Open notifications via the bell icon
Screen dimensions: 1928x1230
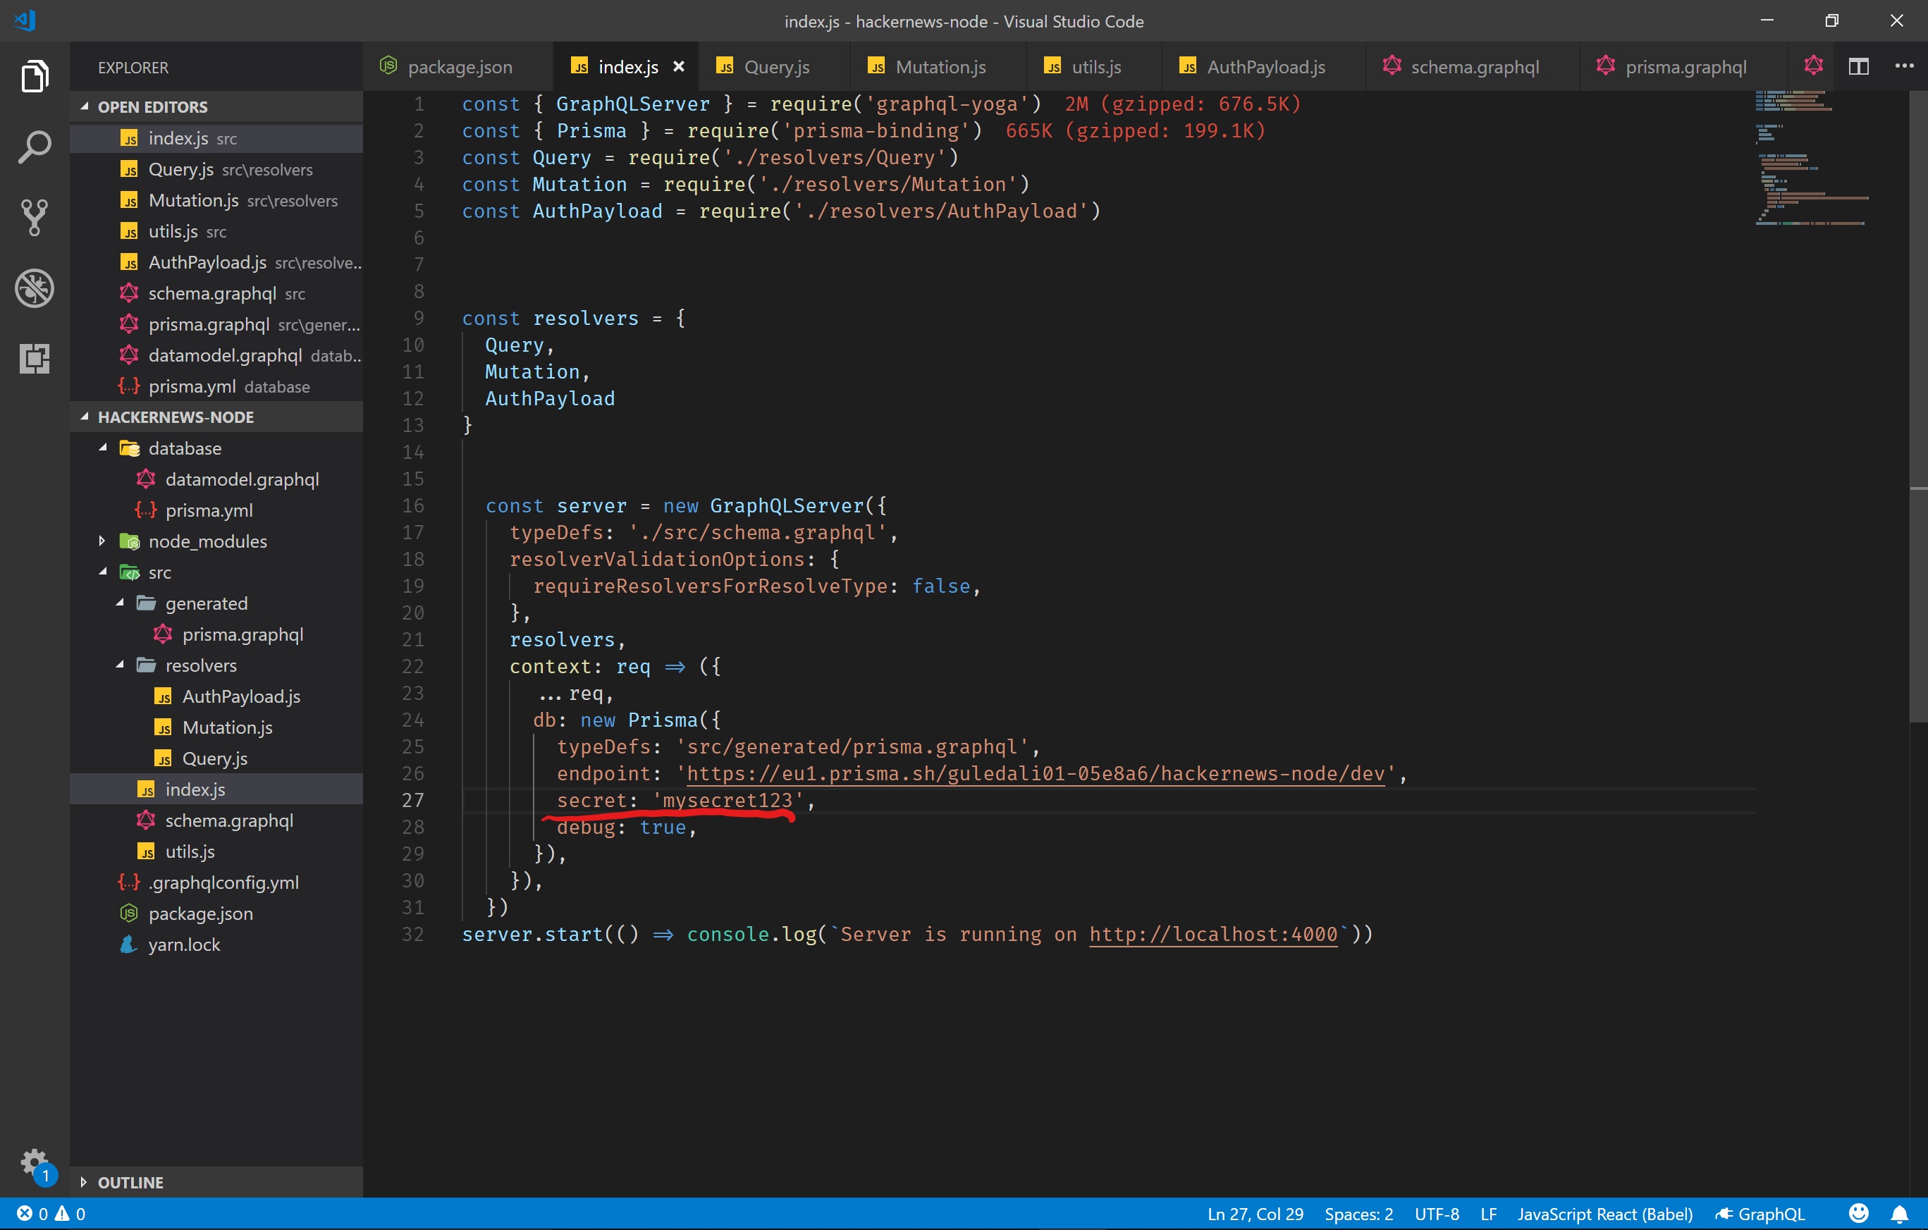(1901, 1213)
